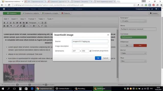Toggle Italic formatting in editor toolbar
Screen dimensions: 163x91
click(7, 23)
